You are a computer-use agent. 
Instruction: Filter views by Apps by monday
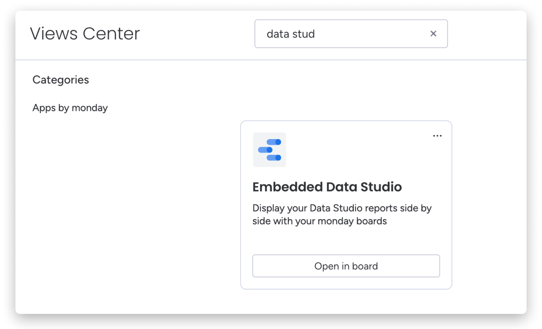click(70, 108)
